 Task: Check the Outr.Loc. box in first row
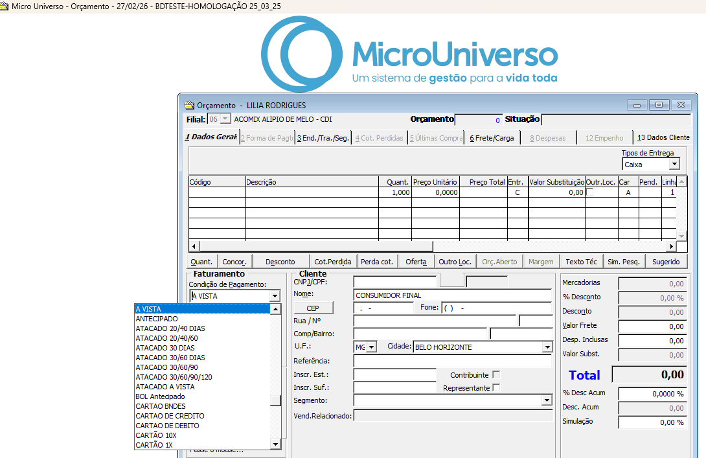tap(590, 192)
